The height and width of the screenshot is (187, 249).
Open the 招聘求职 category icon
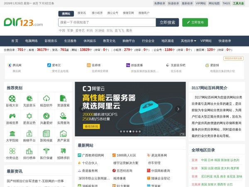[x=63, y=151]
